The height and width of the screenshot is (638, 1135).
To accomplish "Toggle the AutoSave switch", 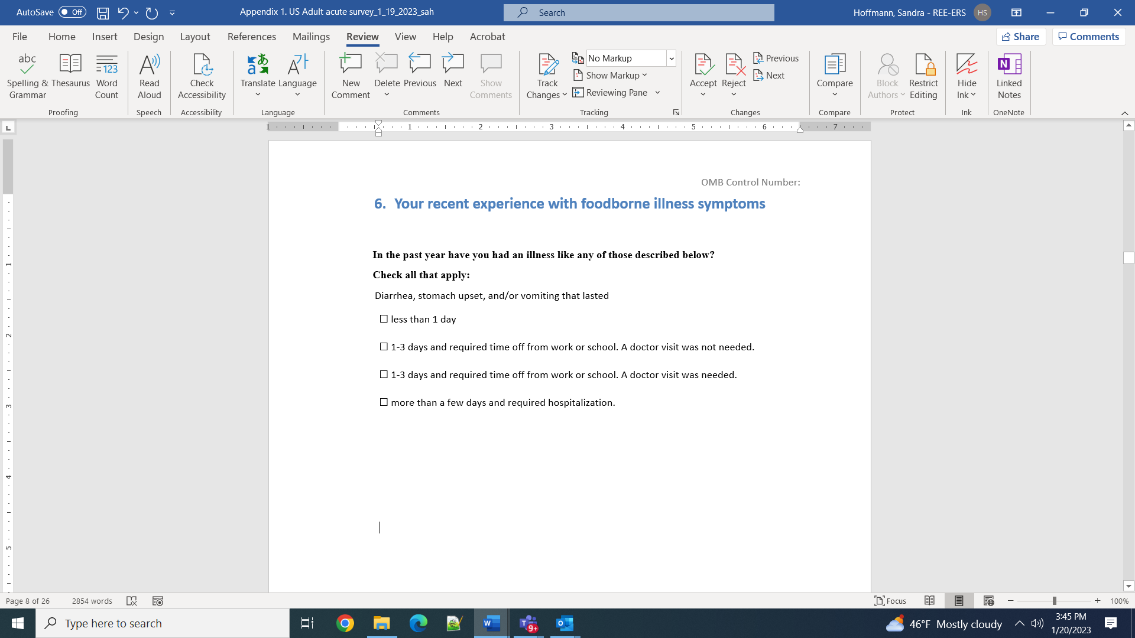I will [x=72, y=12].
